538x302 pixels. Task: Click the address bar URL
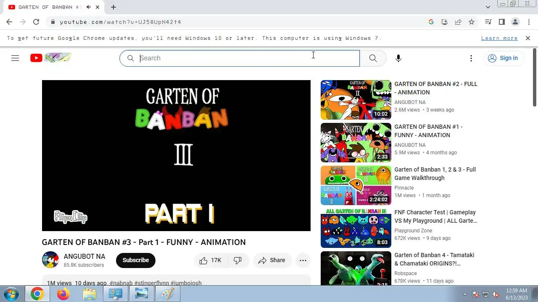[x=121, y=22]
